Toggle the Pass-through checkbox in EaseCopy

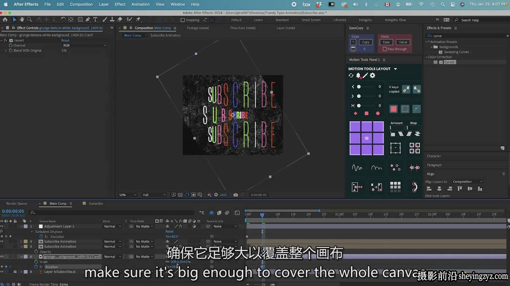pyautogui.click(x=385, y=49)
